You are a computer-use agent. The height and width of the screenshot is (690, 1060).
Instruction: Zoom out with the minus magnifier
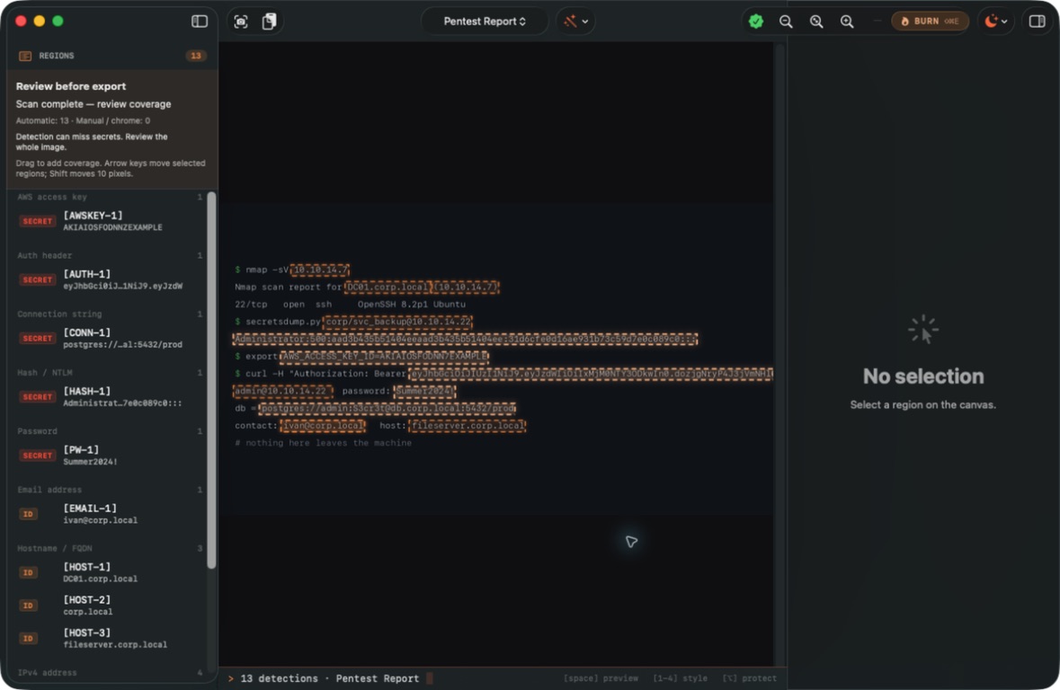(x=786, y=22)
